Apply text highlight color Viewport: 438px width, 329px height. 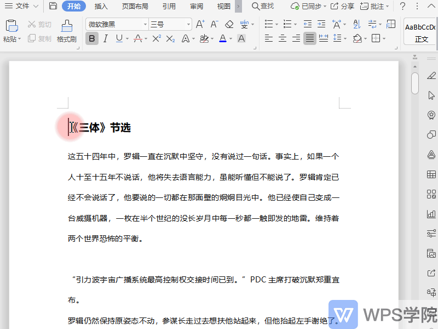coord(204,38)
